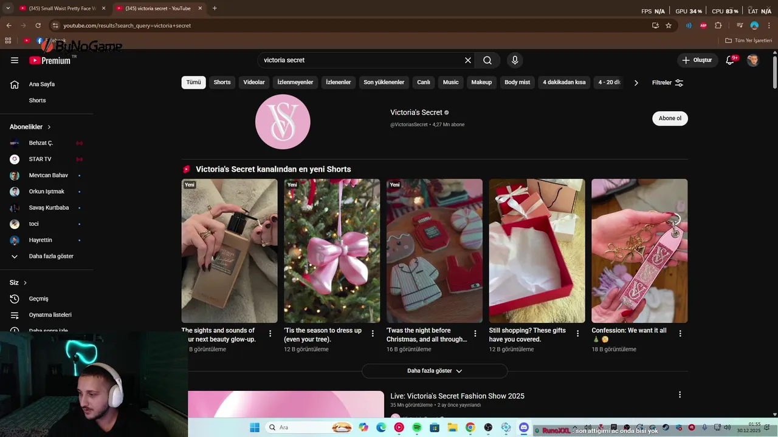Open the Spotify taskbar icon
The width and height of the screenshot is (778, 437).
[x=417, y=427]
